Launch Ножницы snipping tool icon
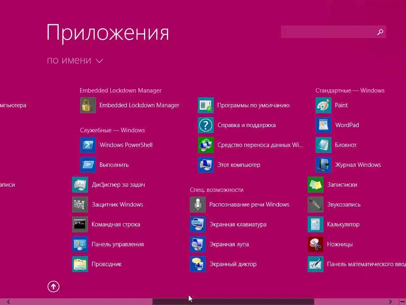 315,244
